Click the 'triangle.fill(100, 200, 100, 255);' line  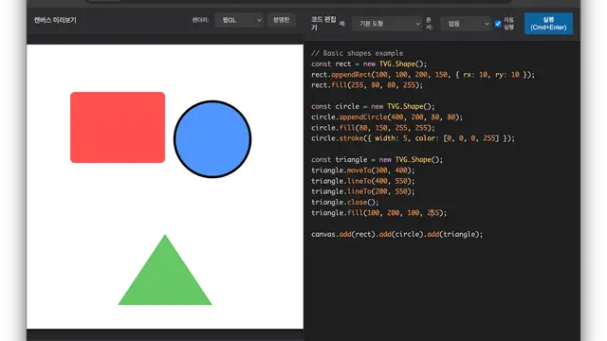click(379, 213)
